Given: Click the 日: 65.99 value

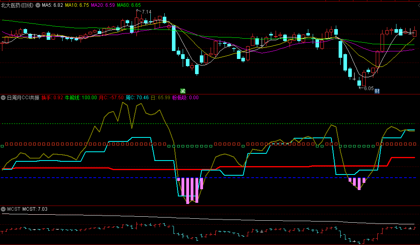Looking at the screenshot, I should [x=160, y=98].
